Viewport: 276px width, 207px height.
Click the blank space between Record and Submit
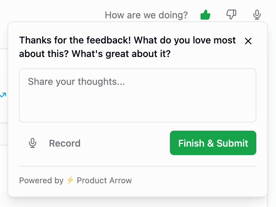125,143
